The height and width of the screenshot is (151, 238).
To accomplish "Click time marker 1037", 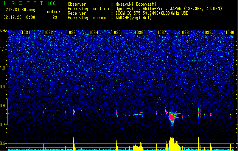I will (162, 32).
